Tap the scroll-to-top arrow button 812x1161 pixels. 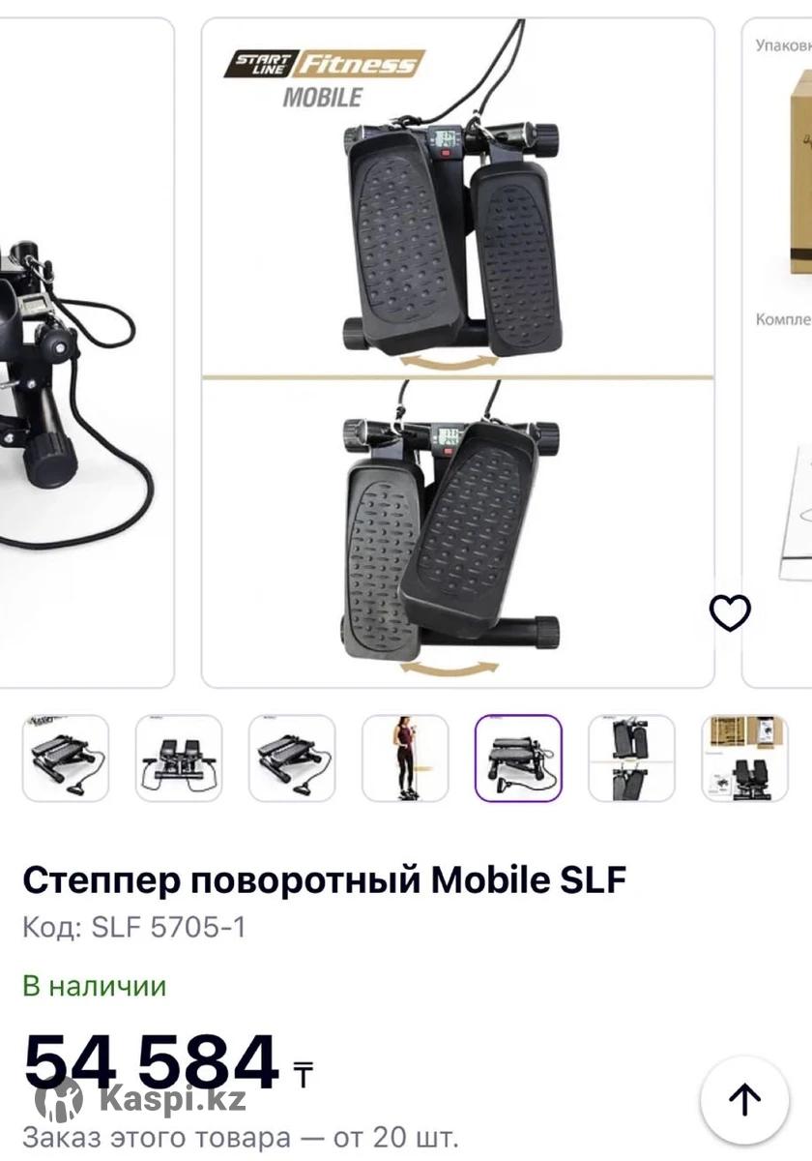[x=744, y=1100]
